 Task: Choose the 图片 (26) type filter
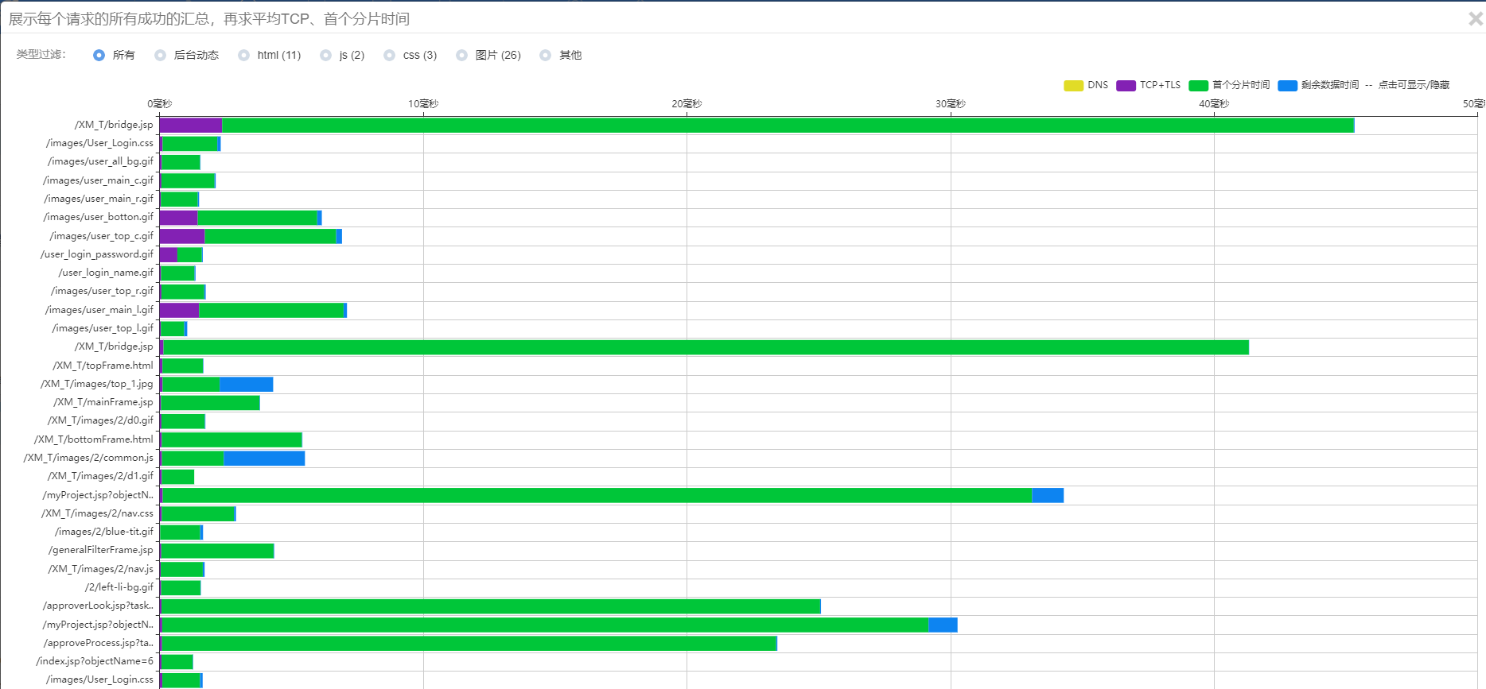click(462, 55)
